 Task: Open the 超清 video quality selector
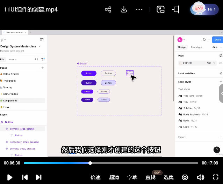(x=114, y=177)
